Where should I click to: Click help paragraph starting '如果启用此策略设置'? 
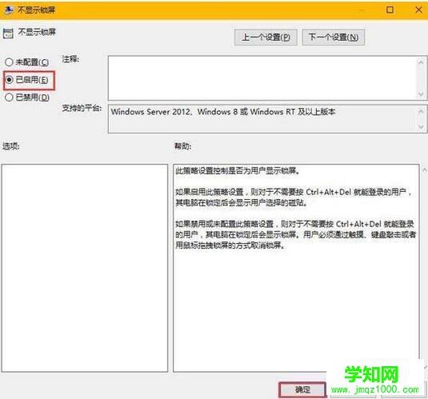[294, 198]
